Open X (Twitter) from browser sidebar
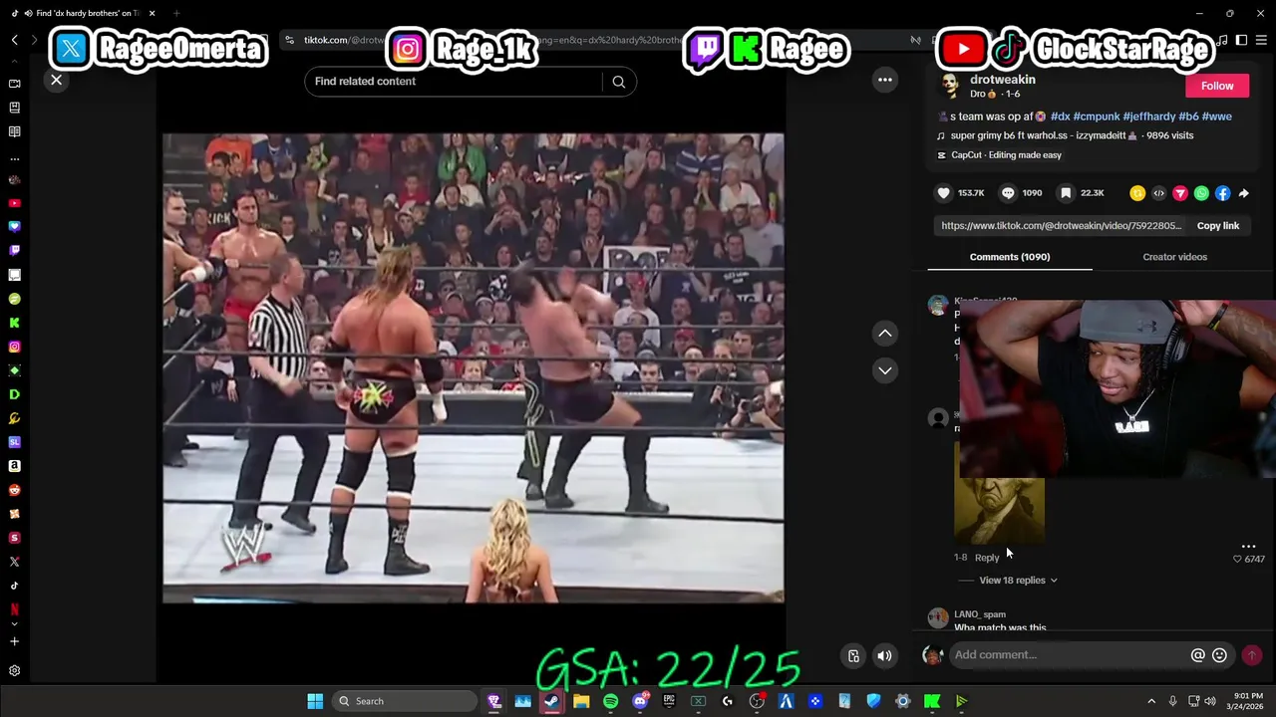Screen dimensions: 1276x717 point(14,562)
